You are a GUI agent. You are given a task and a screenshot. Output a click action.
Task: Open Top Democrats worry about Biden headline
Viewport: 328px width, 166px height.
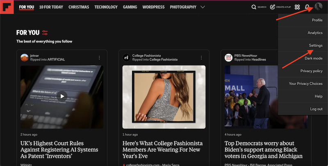(263, 150)
